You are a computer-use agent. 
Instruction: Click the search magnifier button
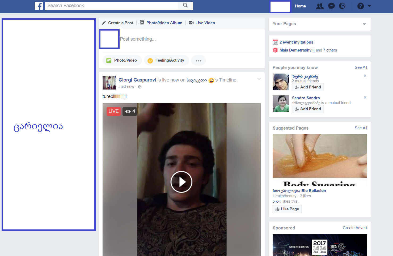pyautogui.click(x=185, y=6)
